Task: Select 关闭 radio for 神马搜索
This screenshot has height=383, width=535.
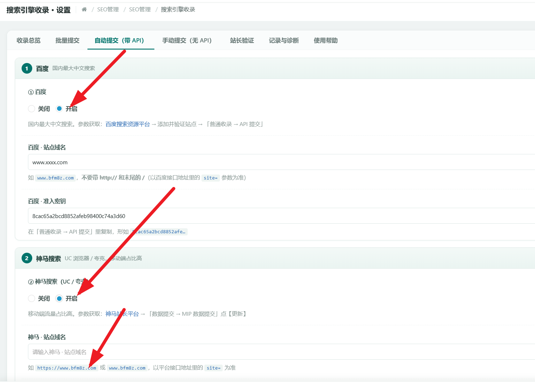Action: (x=32, y=298)
